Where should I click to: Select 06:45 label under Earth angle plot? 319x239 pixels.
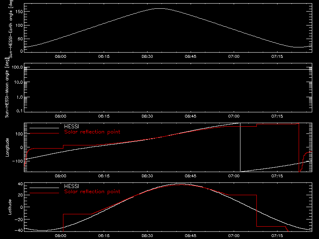pyautogui.click(x=191, y=57)
